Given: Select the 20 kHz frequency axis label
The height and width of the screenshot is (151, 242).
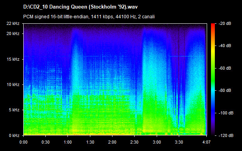Looking at the screenshot, I should point(13,33).
